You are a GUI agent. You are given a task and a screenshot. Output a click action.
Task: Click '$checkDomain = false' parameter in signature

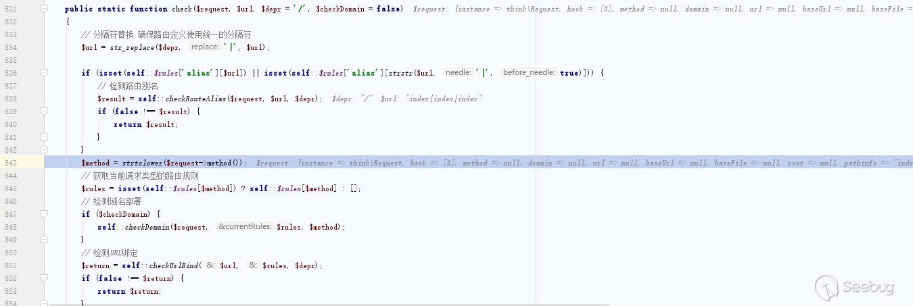tap(356, 9)
